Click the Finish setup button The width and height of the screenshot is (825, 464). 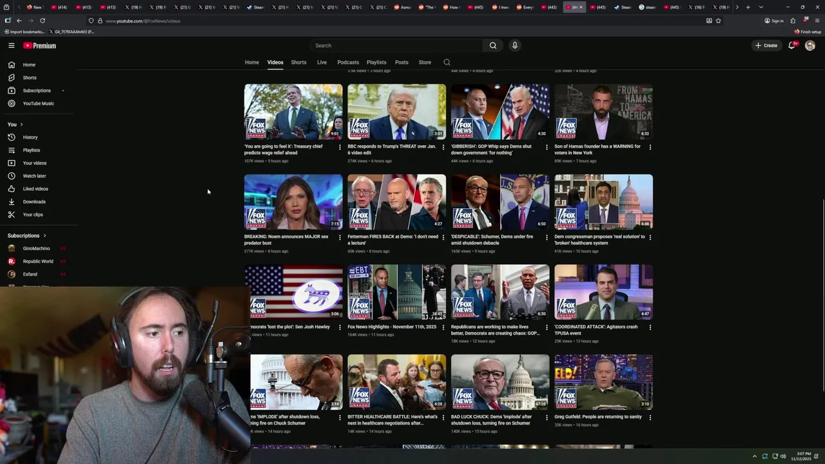point(808,32)
